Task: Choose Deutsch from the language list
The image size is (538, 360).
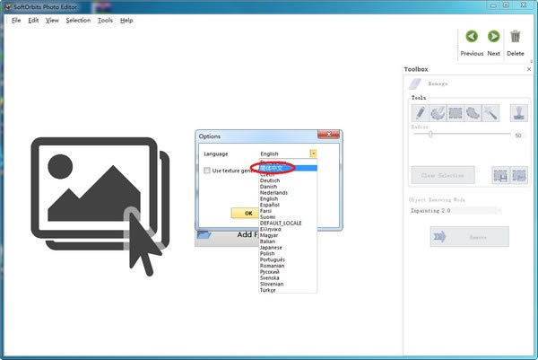Action: pos(270,180)
